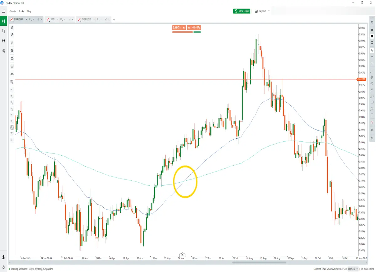Click the New Order button
The height and width of the screenshot is (272, 376).
pyautogui.click(x=242, y=11)
